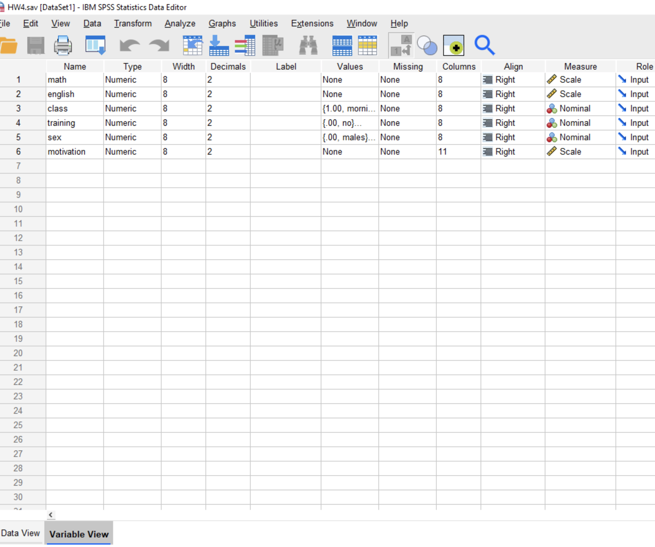The image size is (655, 547).
Task: Select the Print icon
Action: click(62, 45)
